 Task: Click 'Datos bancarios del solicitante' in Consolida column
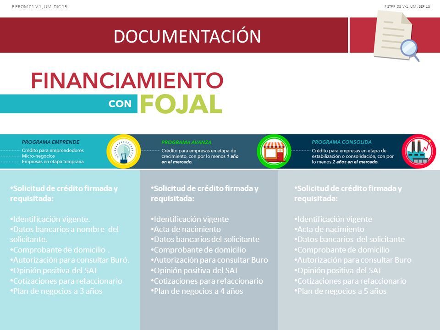(x=350, y=239)
